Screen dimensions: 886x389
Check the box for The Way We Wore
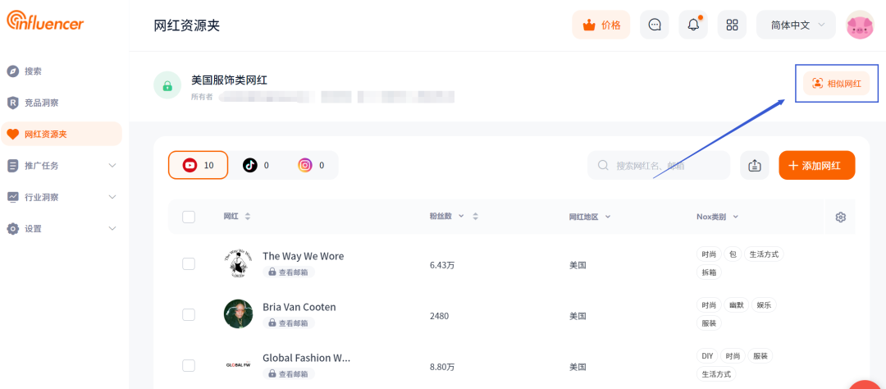coord(189,263)
